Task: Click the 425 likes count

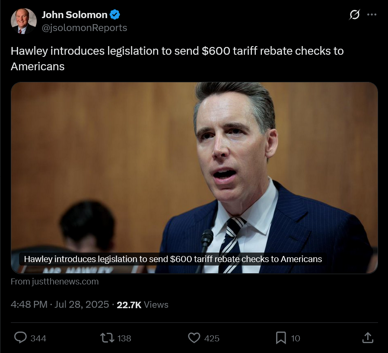Action: coord(212,338)
